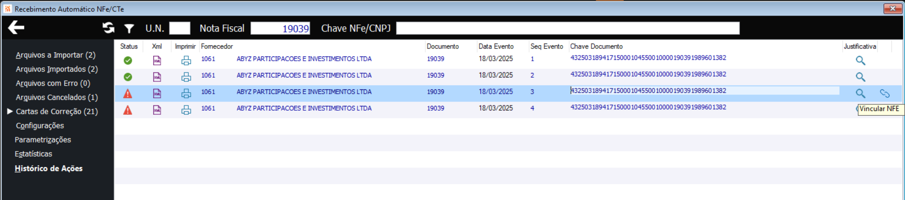
Task: Open Histórico de Ações in the sidebar
Action: pyautogui.click(x=49, y=168)
